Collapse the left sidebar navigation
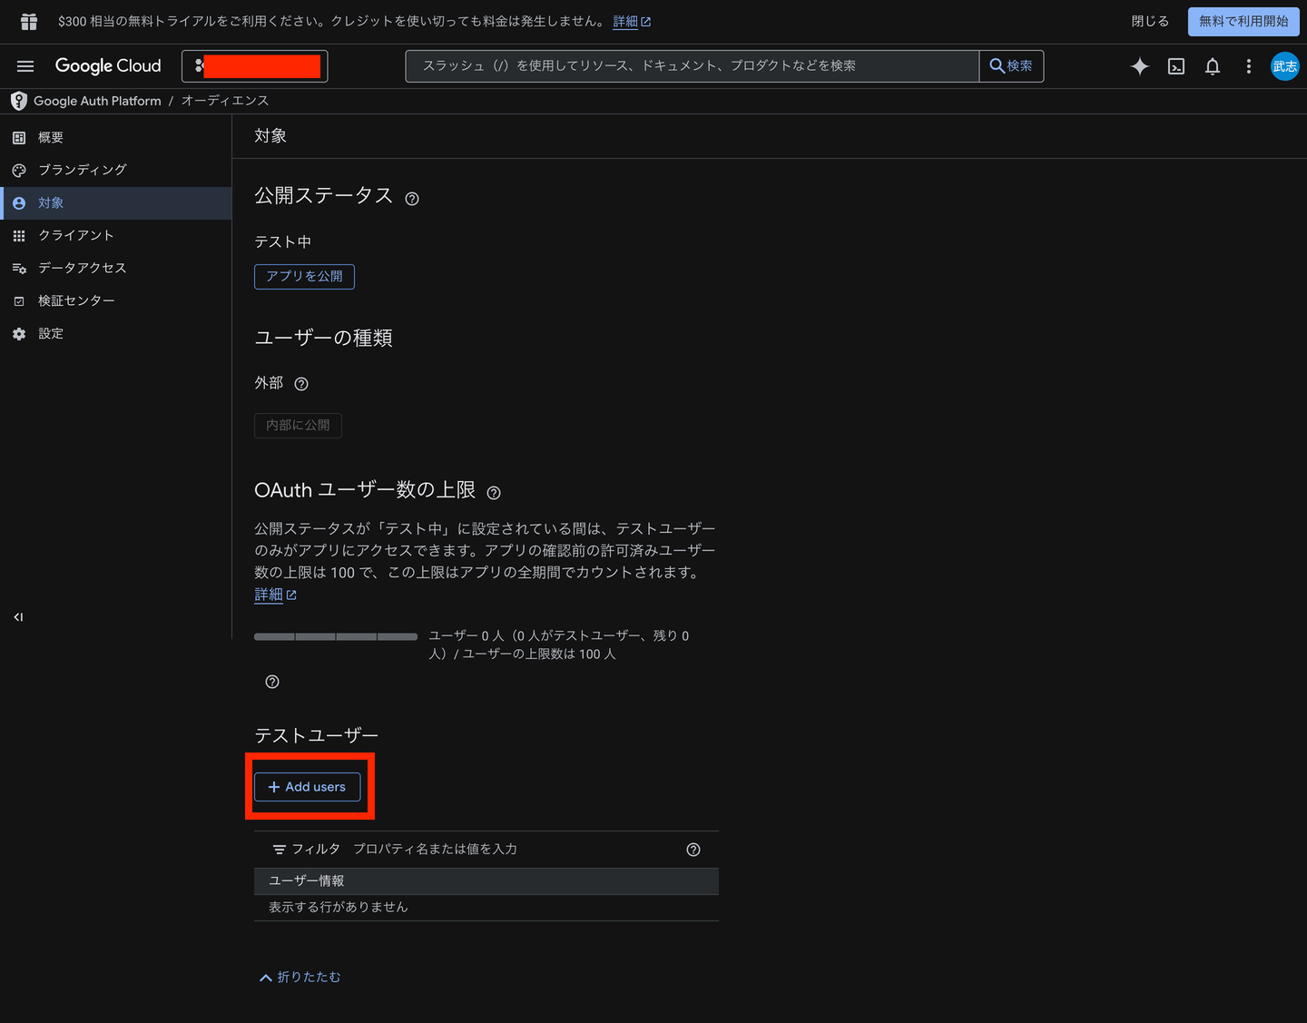The image size is (1307, 1023). (18, 617)
